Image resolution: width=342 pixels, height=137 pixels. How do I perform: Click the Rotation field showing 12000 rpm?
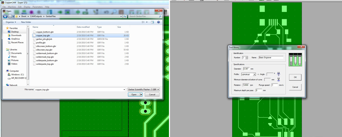click(x=246, y=85)
